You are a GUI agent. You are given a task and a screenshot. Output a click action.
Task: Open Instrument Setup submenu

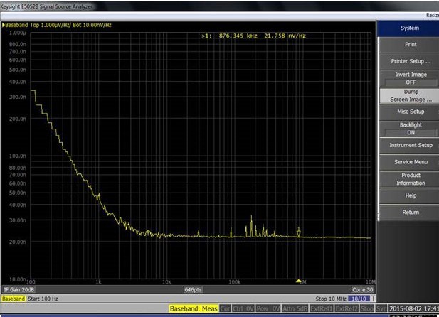[410, 146]
